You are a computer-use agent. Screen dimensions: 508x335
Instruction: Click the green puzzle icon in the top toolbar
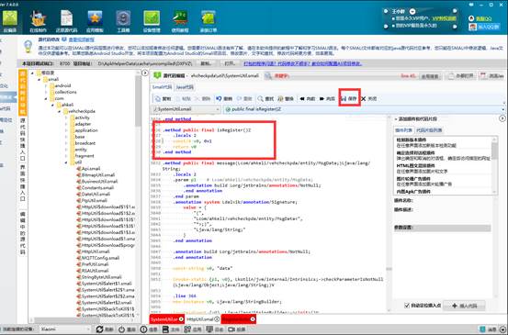[209, 18]
